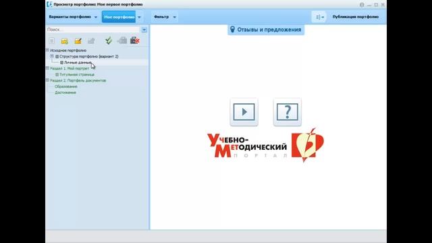Screen dimensions: 432x243
Task: Collapse Раздел 1. Мой портрет node
Action: click(x=47, y=68)
